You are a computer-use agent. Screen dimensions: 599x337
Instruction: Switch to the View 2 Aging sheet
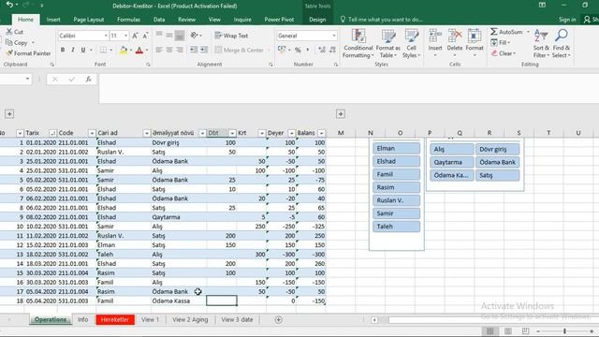pos(190,320)
